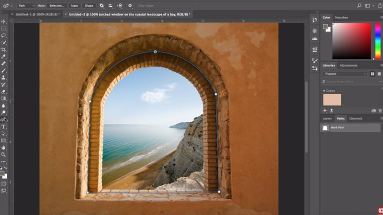
Task: Collapse the Colors section in Libraries
Action: point(324,90)
